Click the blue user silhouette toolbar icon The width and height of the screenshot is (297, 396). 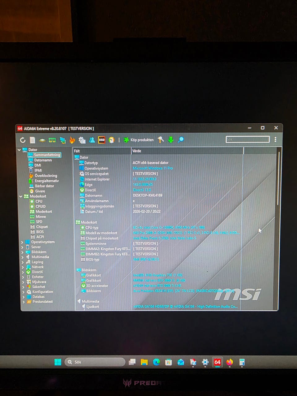(x=92, y=140)
